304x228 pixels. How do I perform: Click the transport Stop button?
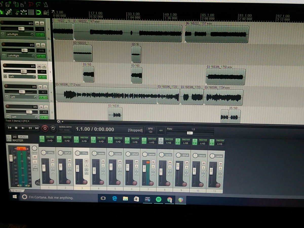click(16, 128)
